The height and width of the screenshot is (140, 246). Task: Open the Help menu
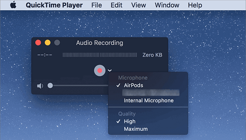[x=195, y=5]
